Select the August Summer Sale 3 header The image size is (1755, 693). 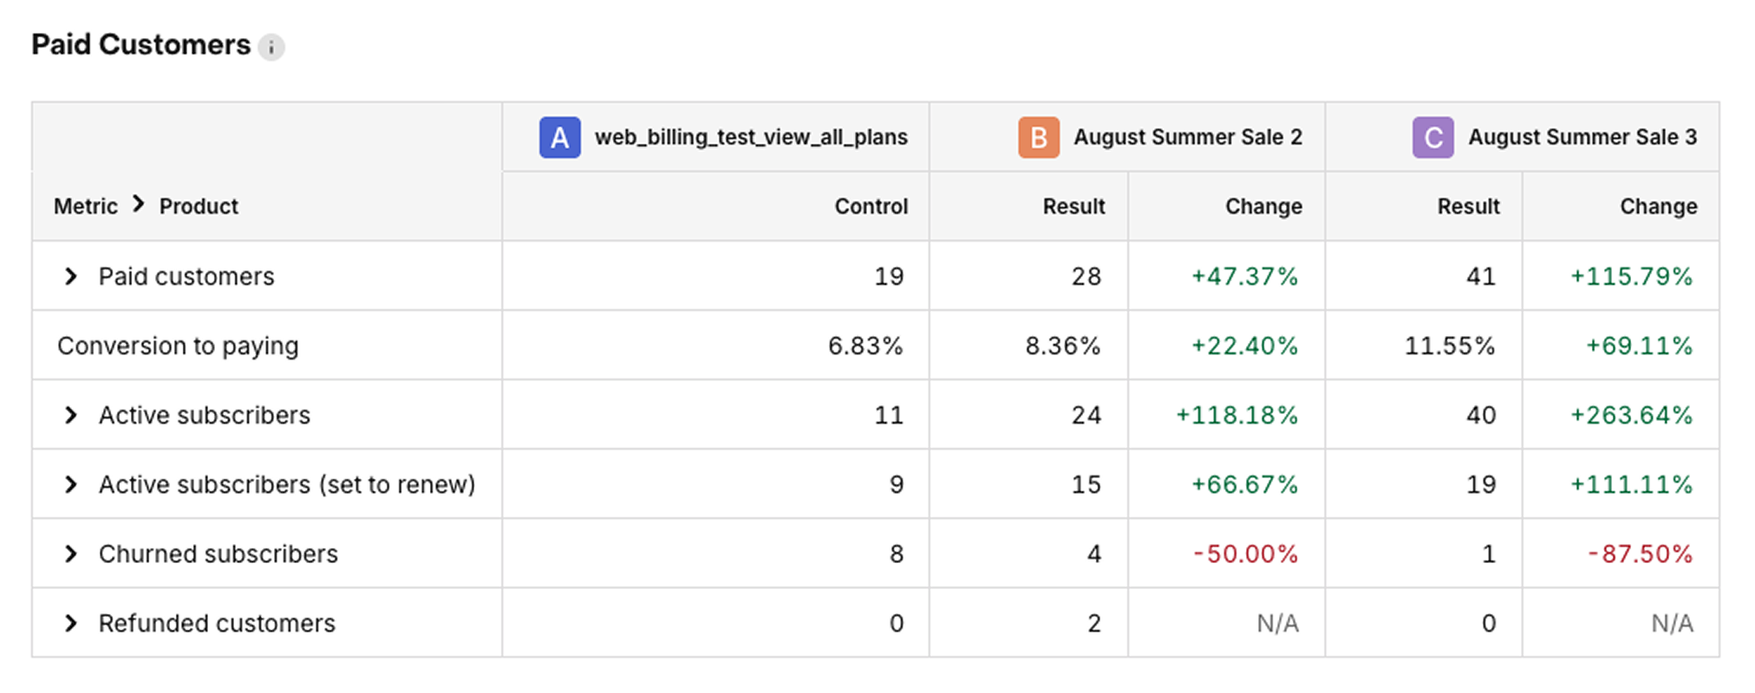coord(1582,138)
